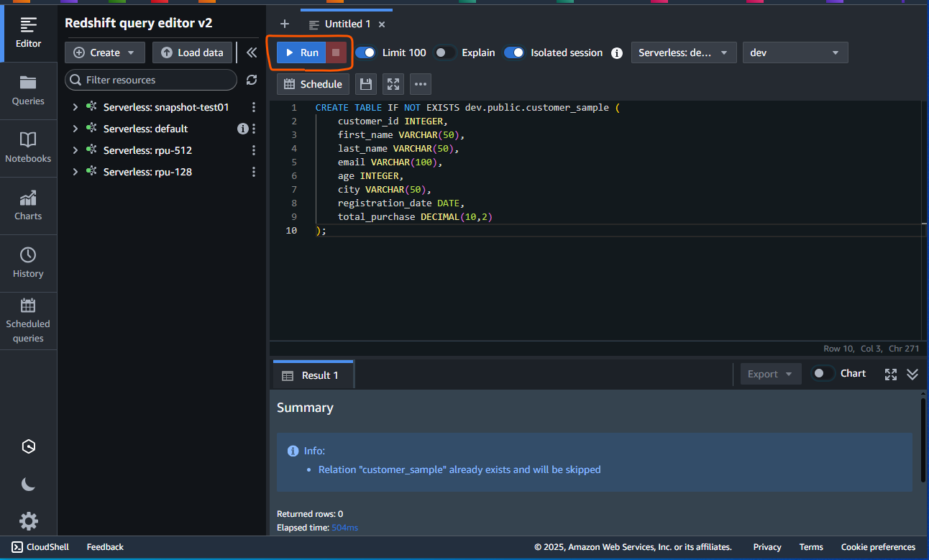Click the Load data button
Screen dimensions: 929x560
pos(193,52)
